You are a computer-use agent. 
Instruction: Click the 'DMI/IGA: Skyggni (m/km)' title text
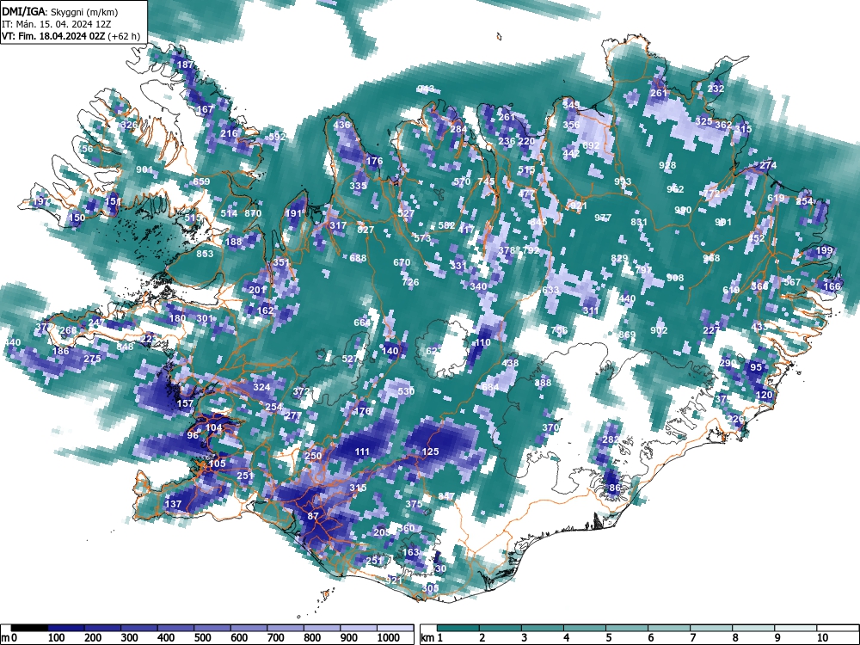pyautogui.click(x=60, y=11)
